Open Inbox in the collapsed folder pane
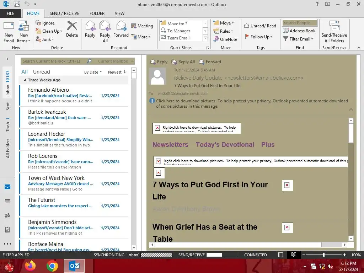The height and width of the screenshot is (273, 364). tap(7, 83)
